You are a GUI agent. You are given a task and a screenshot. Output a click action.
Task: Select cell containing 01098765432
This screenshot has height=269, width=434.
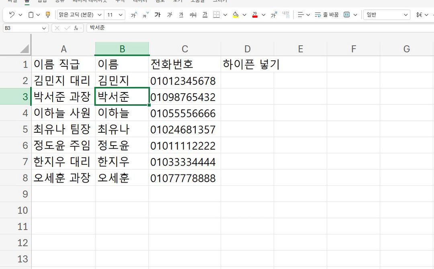tap(184, 97)
